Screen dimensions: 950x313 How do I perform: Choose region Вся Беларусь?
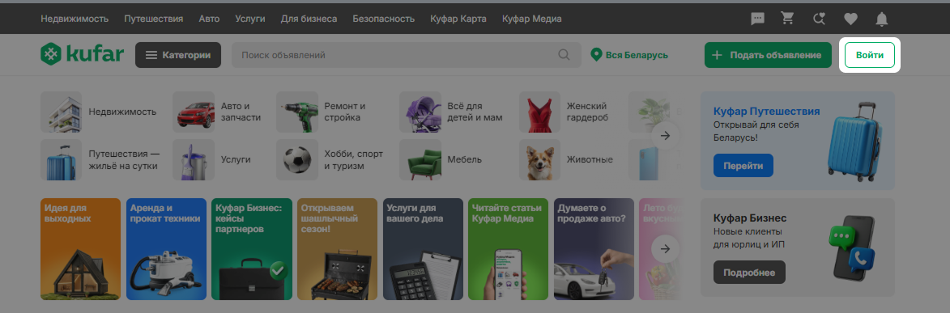pyautogui.click(x=629, y=55)
